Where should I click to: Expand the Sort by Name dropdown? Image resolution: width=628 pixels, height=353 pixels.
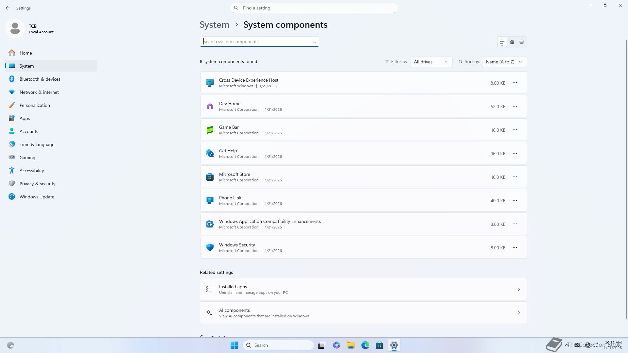[504, 62]
